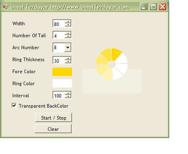Open the Arc Number dropdown

[x=68, y=48]
